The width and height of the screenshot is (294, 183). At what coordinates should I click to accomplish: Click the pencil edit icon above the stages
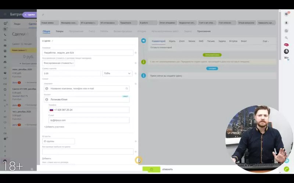click(x=43, y=15)
